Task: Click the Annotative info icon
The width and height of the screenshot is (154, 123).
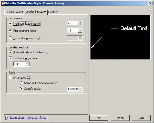Action: pos(29,77)
